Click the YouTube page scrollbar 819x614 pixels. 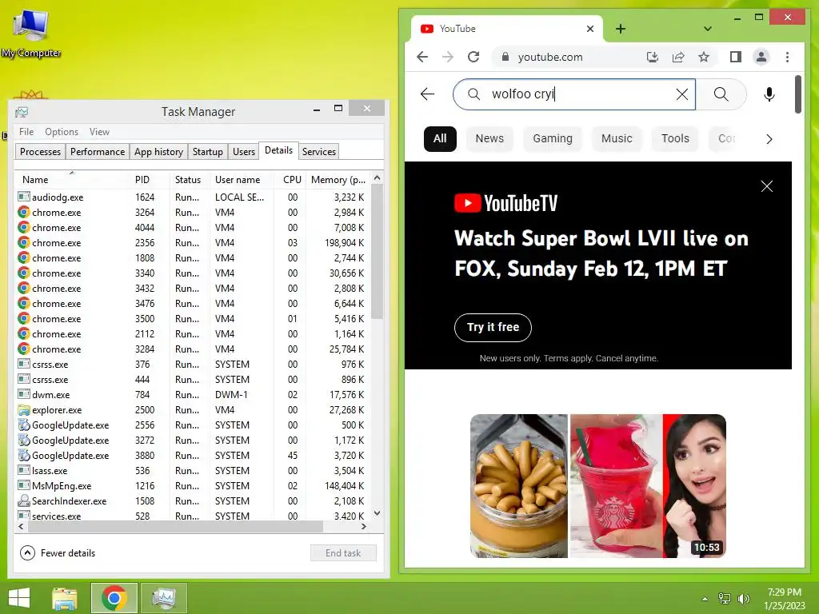coord(797,94)
